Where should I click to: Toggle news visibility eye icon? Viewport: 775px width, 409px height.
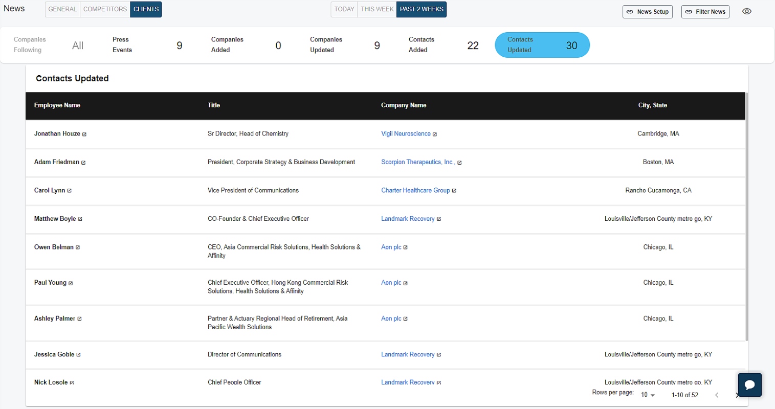[747, 11]
